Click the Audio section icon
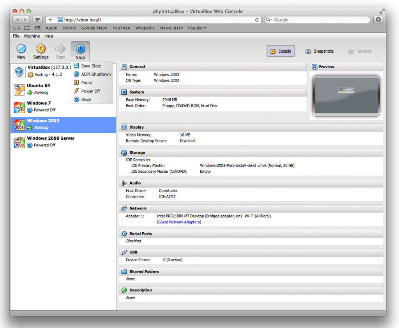 125,183
